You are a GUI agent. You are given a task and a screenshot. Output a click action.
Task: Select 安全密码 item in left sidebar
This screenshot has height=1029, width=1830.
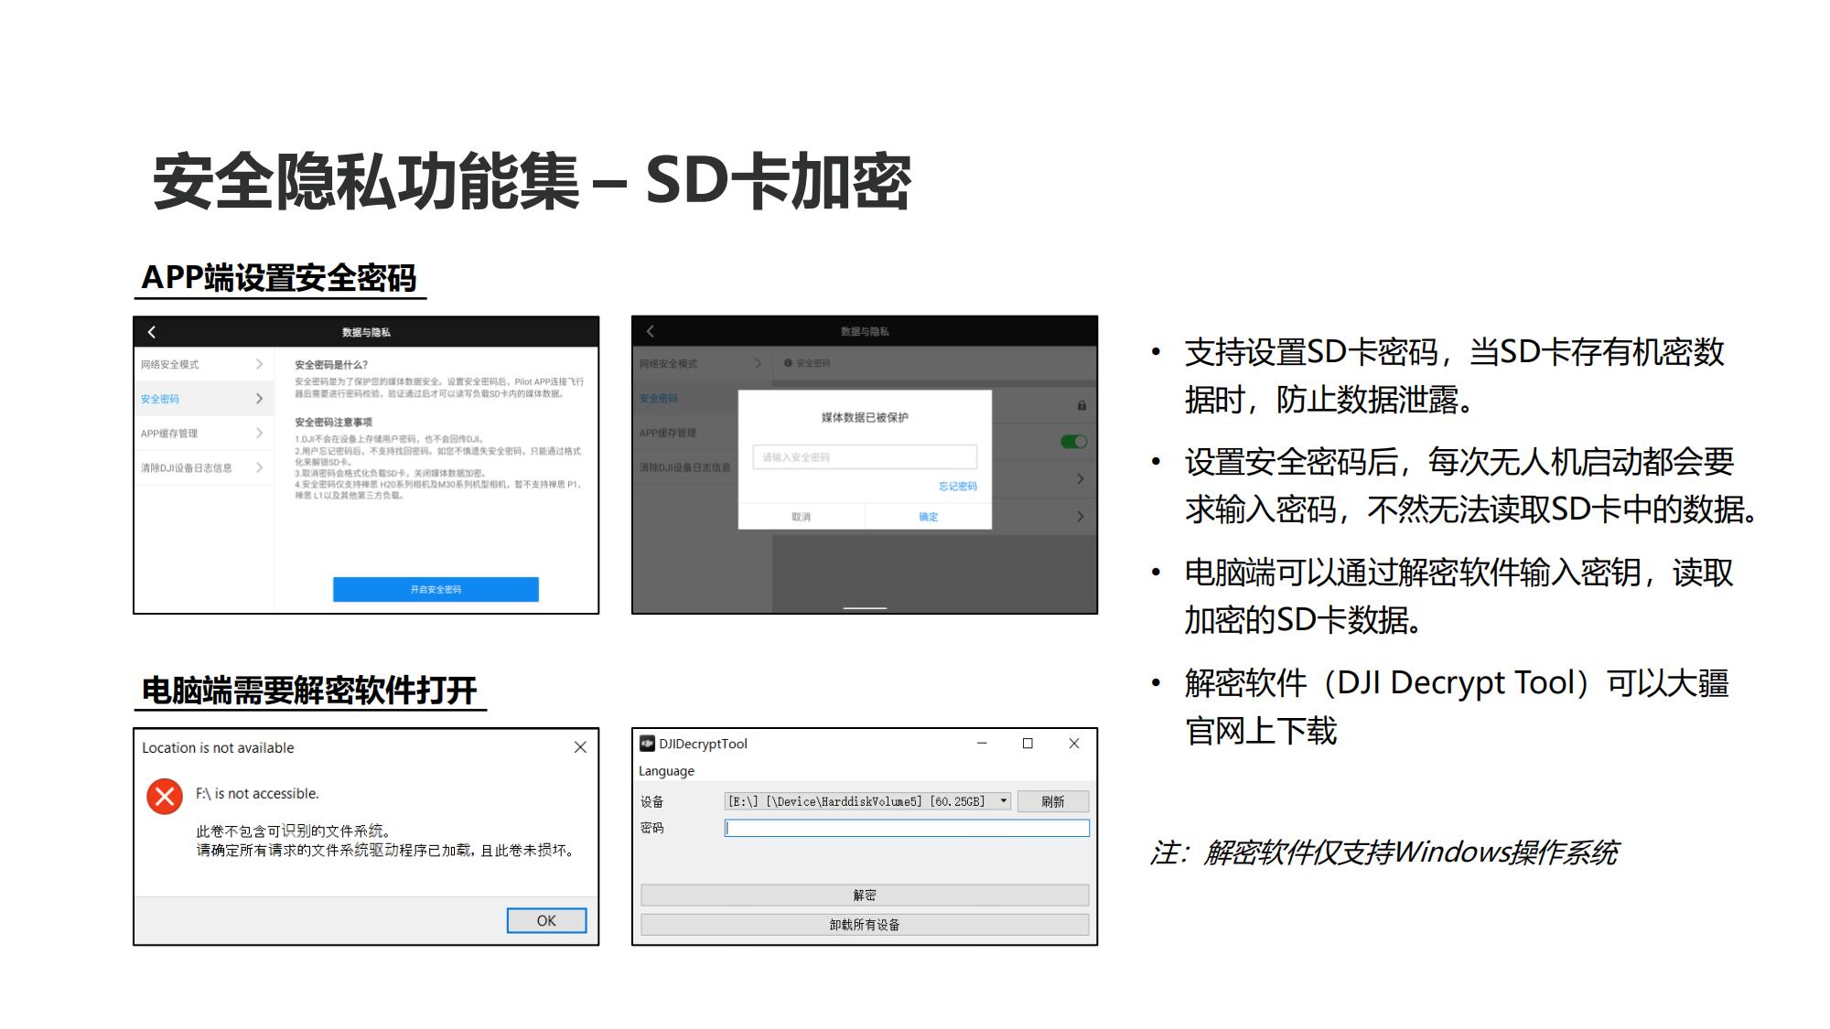pyautogui.click(x=161, y=399)
